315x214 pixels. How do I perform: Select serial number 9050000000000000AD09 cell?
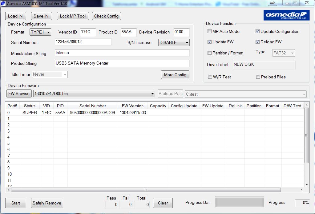pyautogui.click(x=93, y=113)
